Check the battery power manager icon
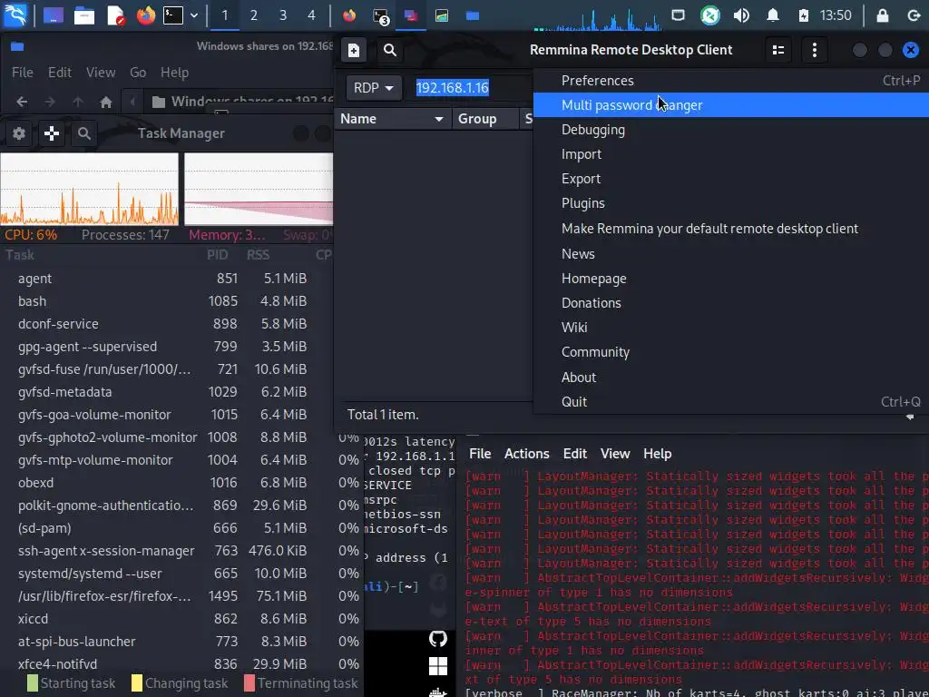The height and width of the screenshot is (697, 929). [804, 15]
